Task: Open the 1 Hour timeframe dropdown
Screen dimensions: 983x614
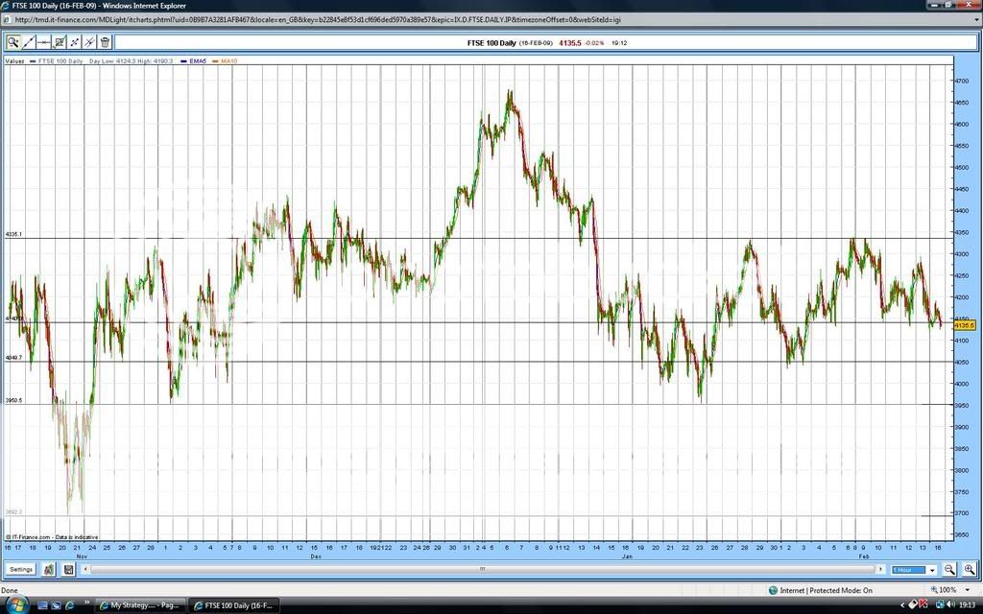Action: [930, 569]
